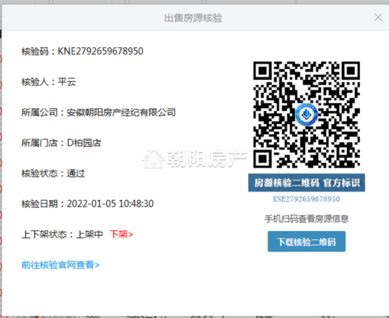Click verification date 2022-01-05 10:48:30
The width and height of the screenshot is (389, 318).
coord(110,204)
